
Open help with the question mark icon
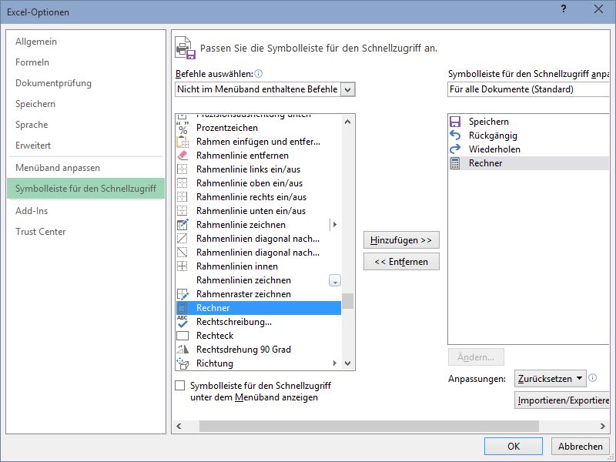(x=564, y=8)
